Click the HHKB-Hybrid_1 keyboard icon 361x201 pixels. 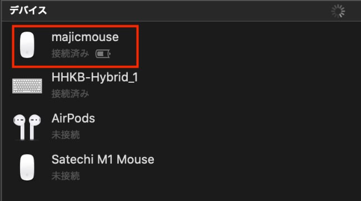tap(27, 86)
